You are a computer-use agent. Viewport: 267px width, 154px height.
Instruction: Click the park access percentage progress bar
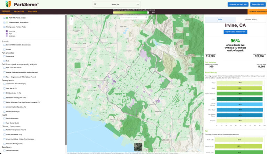point(131,13)
